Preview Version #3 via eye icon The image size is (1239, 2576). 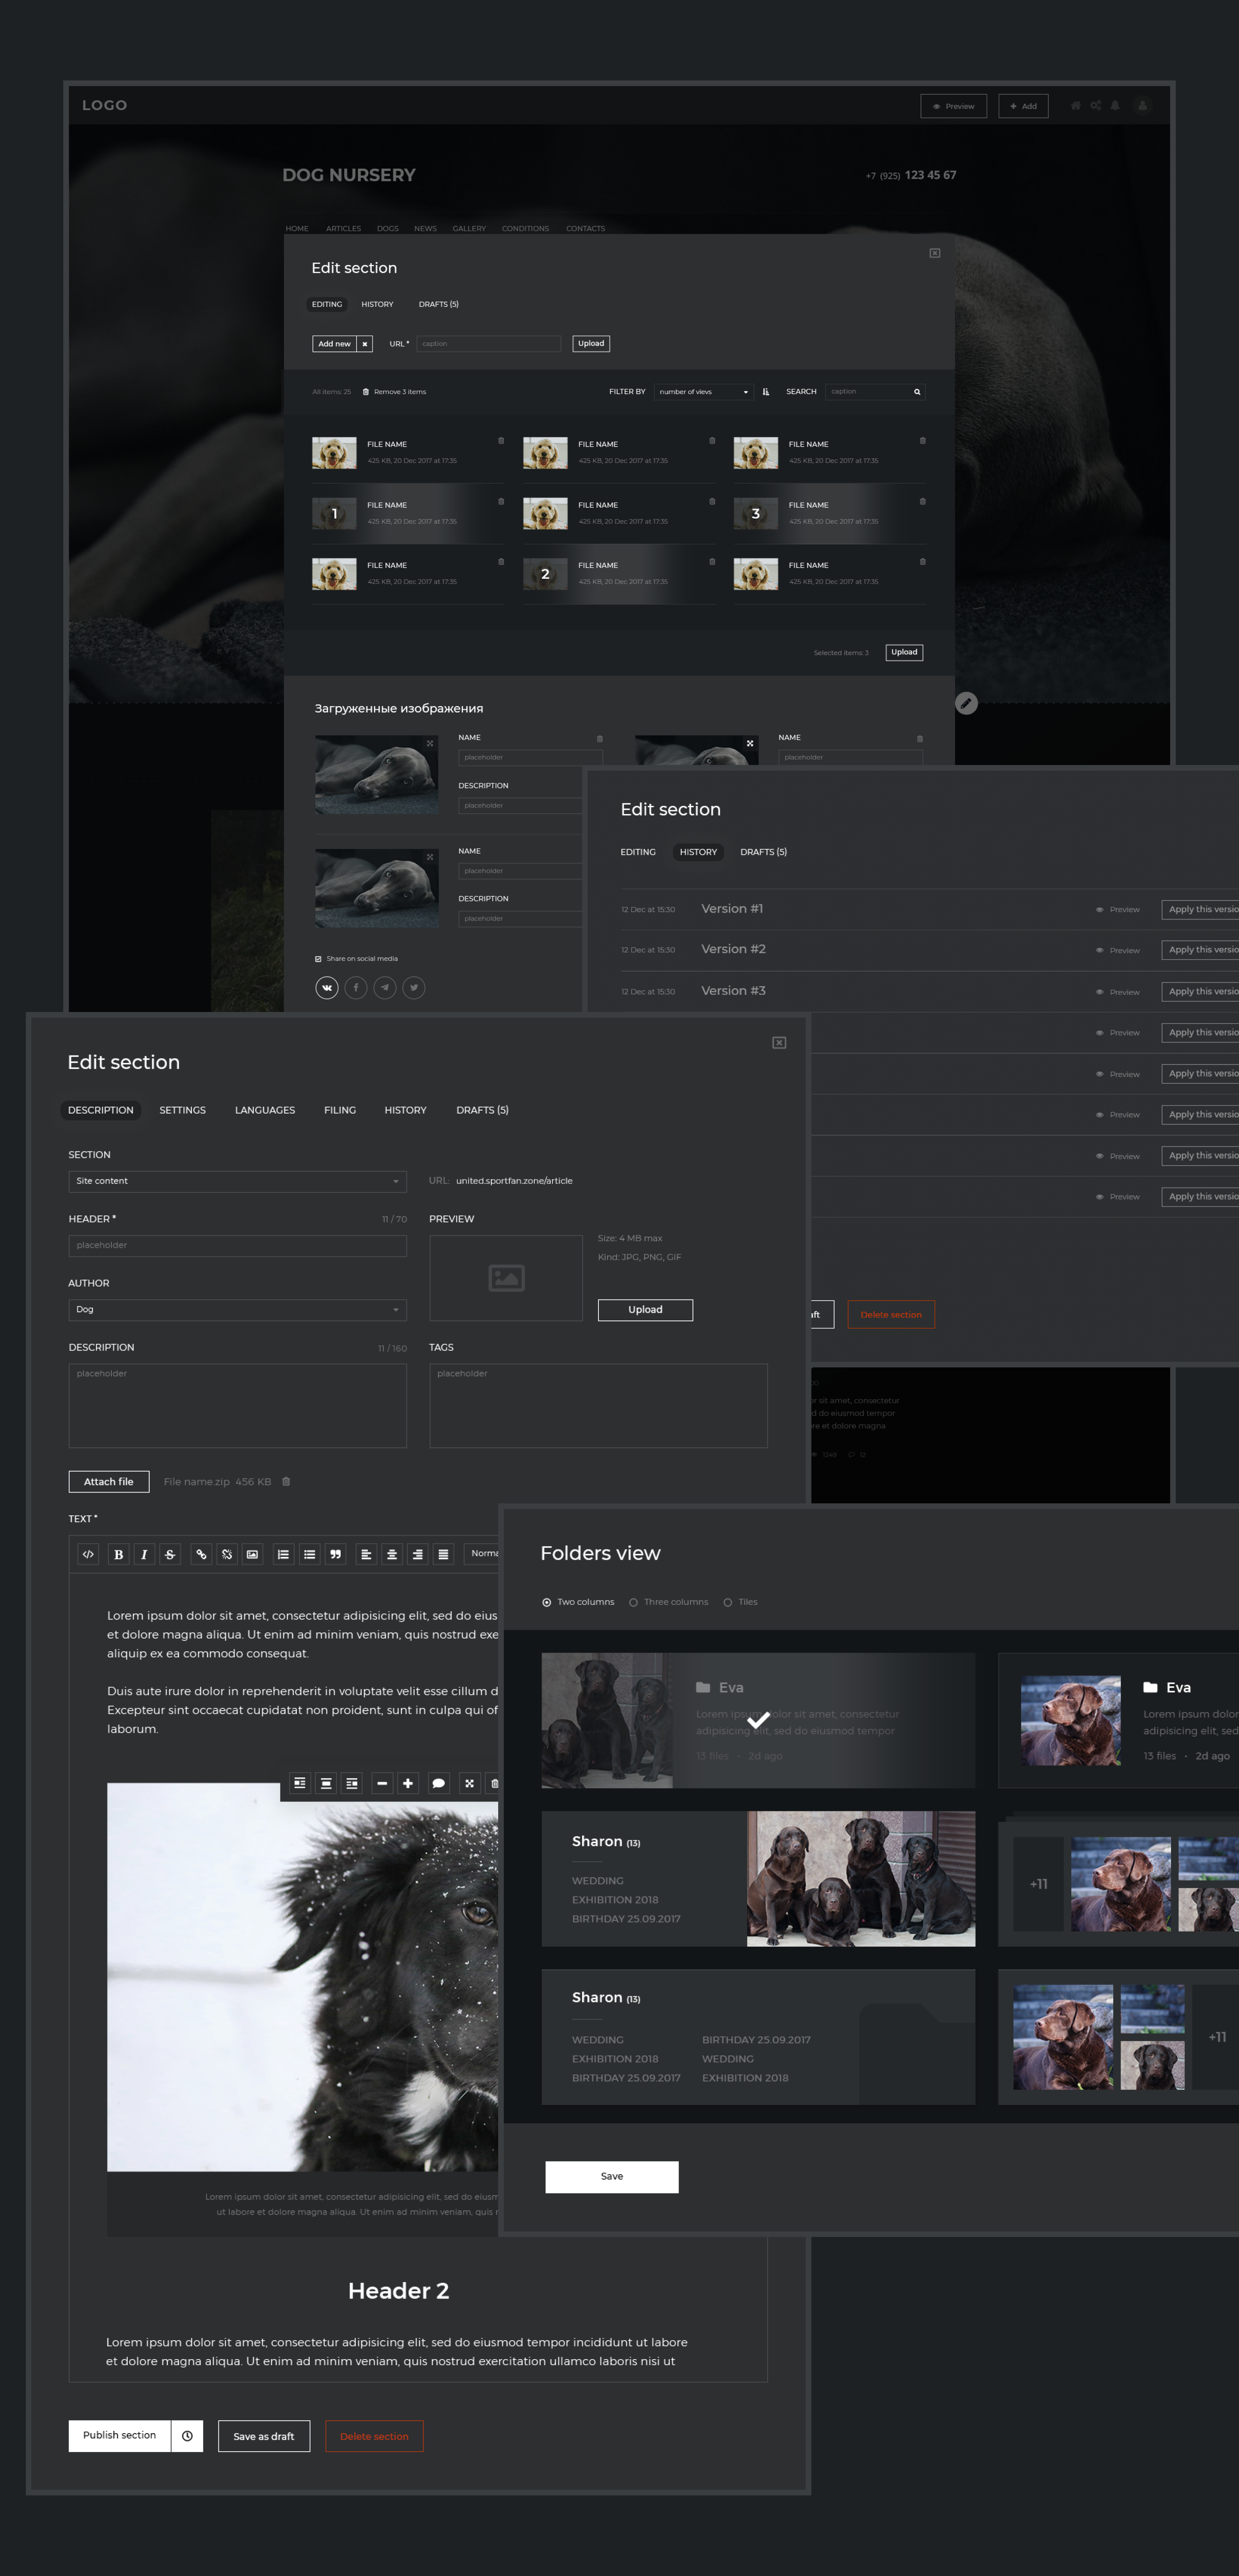click(x=1118, y=992)
